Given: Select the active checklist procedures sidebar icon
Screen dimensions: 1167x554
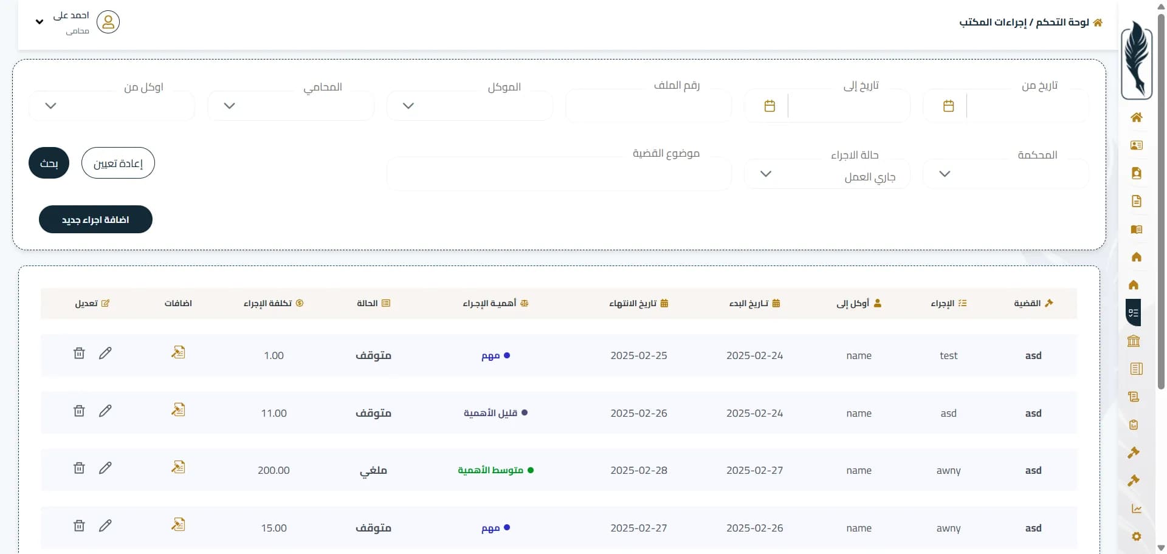Looking at the screenshot, I should 1134,313.
